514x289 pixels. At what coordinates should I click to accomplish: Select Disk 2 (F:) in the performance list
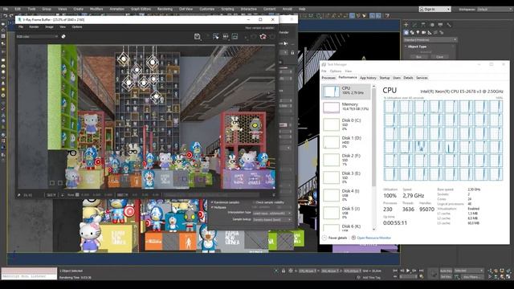pos(346,160)
